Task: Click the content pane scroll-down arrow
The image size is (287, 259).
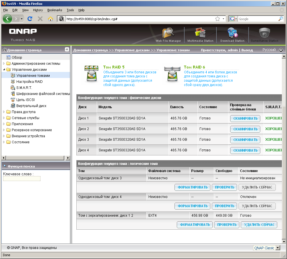Action: (284, 241)
